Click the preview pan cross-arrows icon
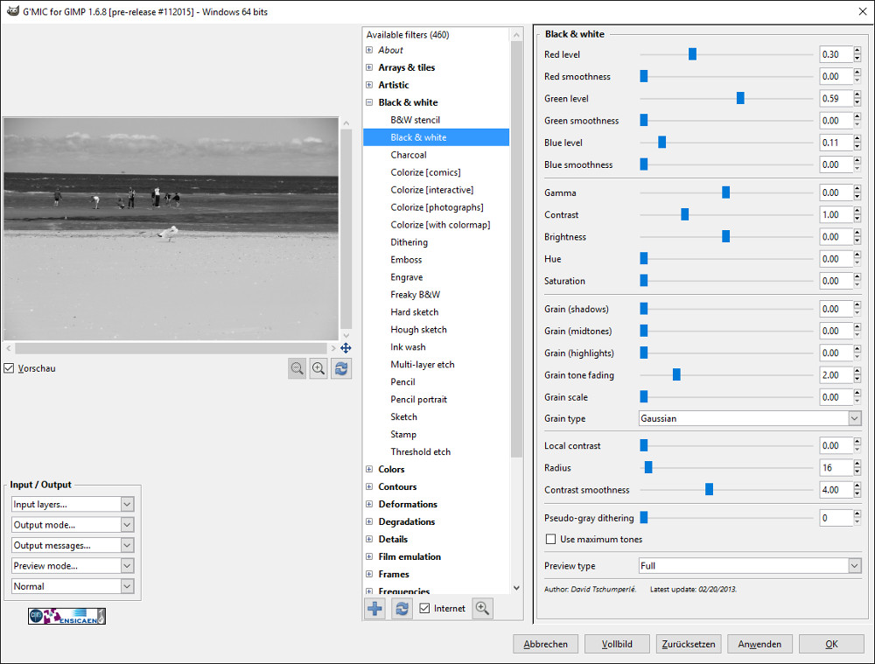Image resolution: width=875 pixels, height=664 pixels. click(x=346, y=348)
